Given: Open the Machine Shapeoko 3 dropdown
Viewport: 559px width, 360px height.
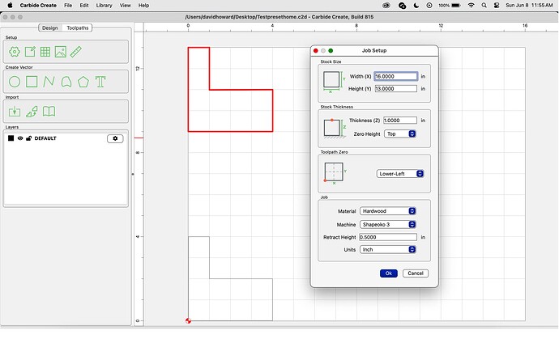Looking at the screenshot, I should tap(388, 225).
